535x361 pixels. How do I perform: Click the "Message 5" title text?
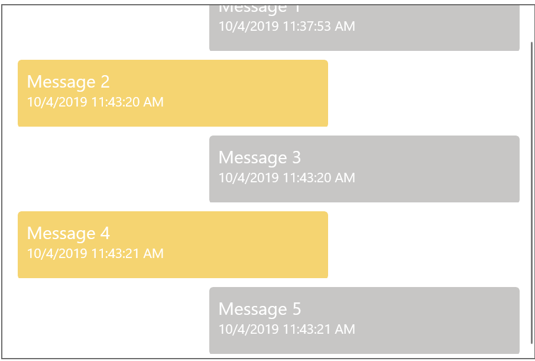[x=260, y=309]
